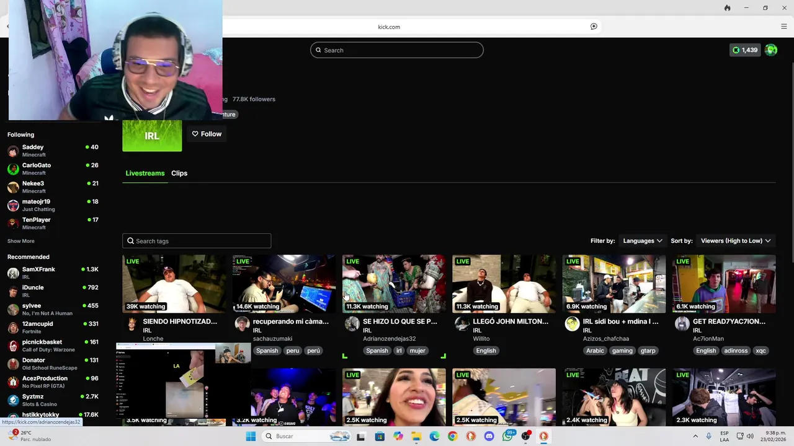The height and width of the screenshot is (446, 794).
Task: Select the Livestreams tab
Action: pyautogui.click(x=145, y=173)
